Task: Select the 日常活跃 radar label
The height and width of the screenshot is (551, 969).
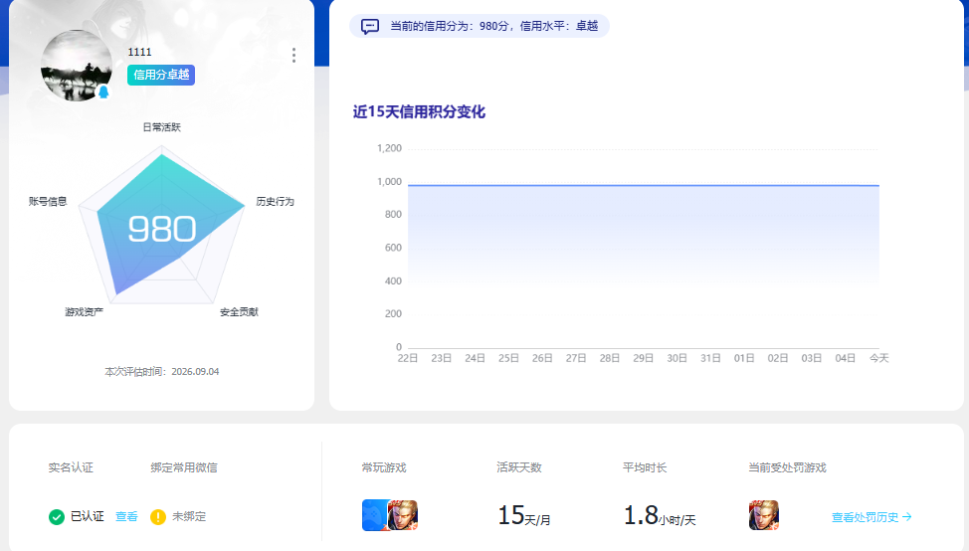Action: click(x=162, y=127)
